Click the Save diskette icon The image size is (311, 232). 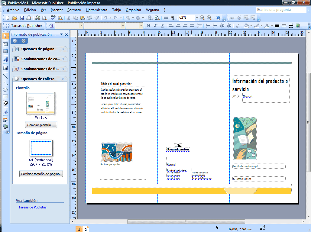point(22,18)
